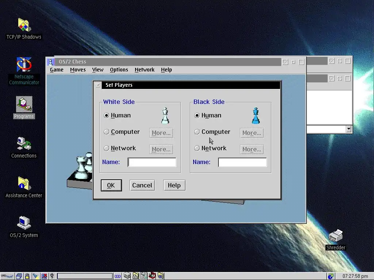374x280 pixels.
Task: Open the Set Players dialog system menu icon
Action: click(98, 85)
